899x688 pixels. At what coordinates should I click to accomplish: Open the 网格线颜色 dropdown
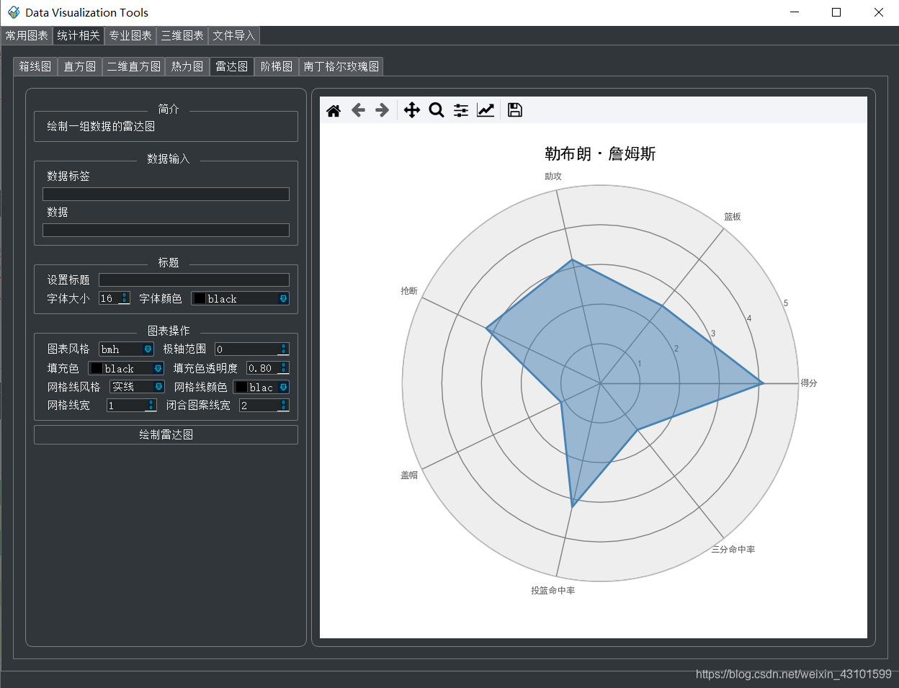[261, 387]
